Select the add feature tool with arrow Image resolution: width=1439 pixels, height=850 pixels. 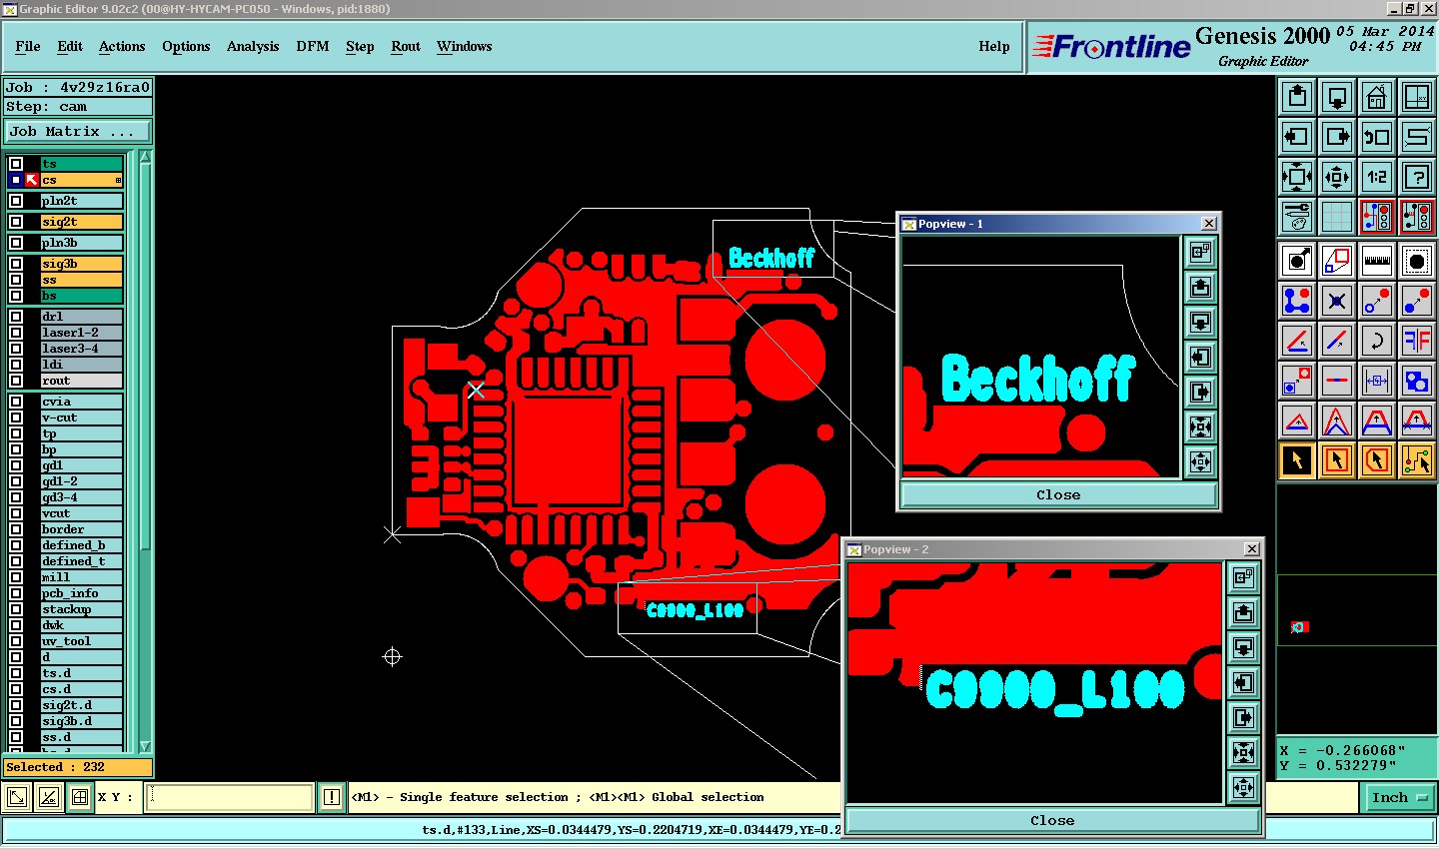pyautogui.click(x=1297, y=261)
